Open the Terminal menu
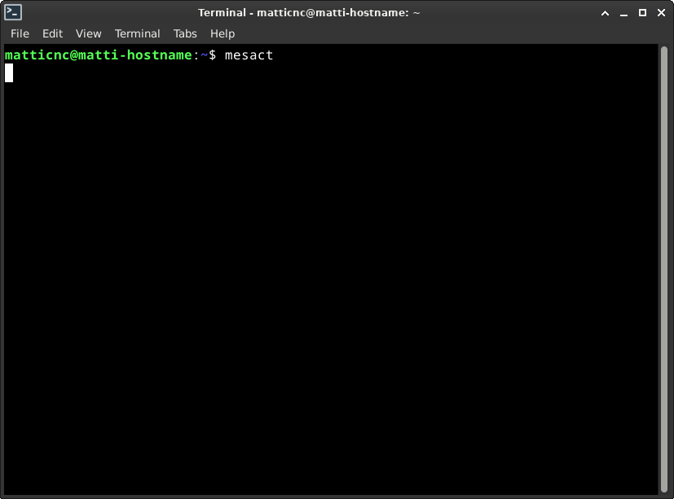 137,33
